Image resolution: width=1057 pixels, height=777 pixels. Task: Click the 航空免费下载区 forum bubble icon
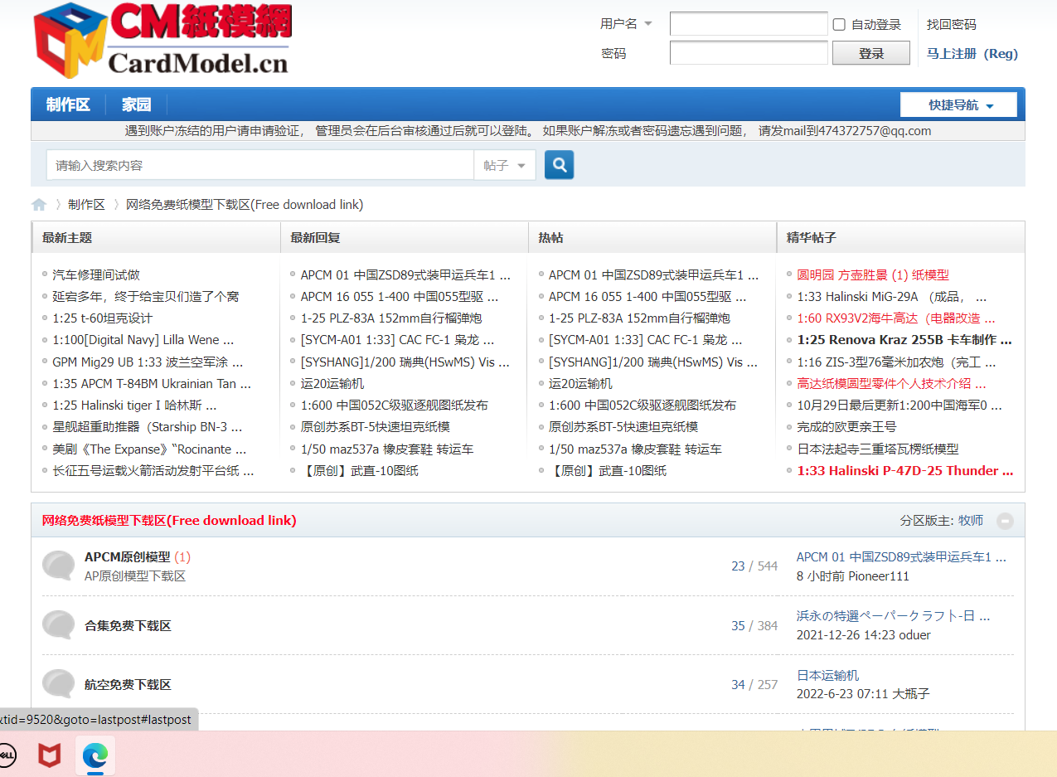[58, 684]
